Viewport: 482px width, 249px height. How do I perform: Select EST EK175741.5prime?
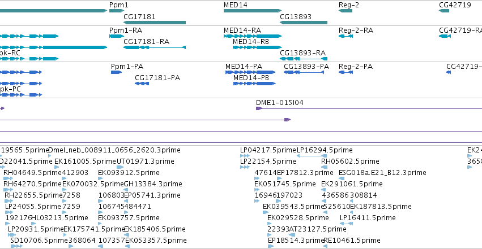(94, 229)
